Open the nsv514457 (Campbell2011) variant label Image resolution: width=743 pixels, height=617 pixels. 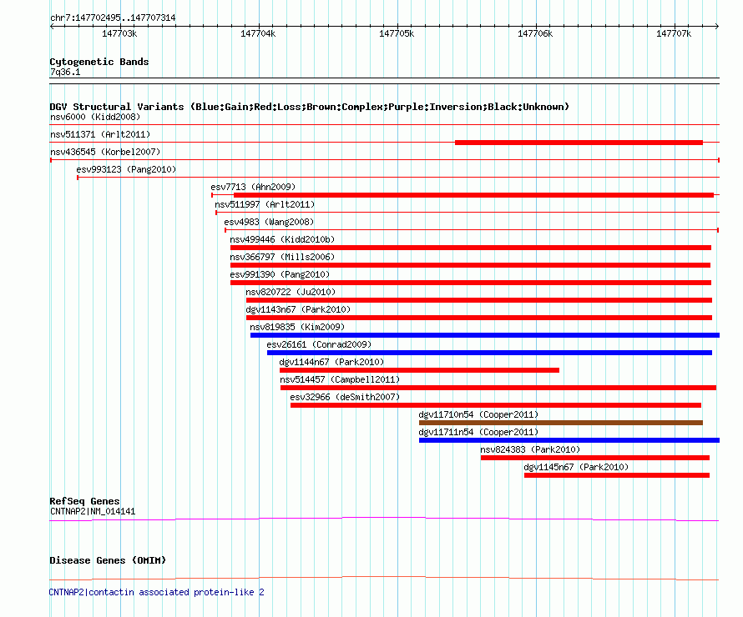pos(340,379)
